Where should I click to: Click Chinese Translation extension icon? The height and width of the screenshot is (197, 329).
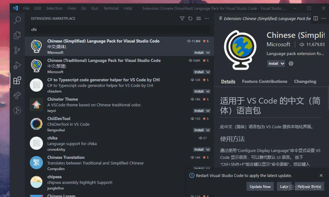click(x=36, y=163)
